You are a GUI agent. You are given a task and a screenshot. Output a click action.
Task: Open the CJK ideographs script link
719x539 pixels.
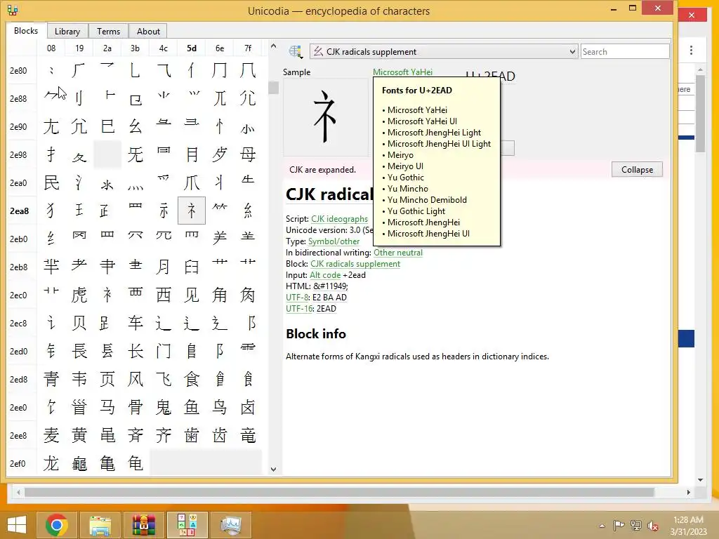click(339, 219)
